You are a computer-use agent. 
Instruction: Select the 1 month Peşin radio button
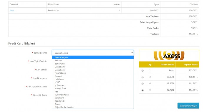pyautogui.click(x=142, y=71)
